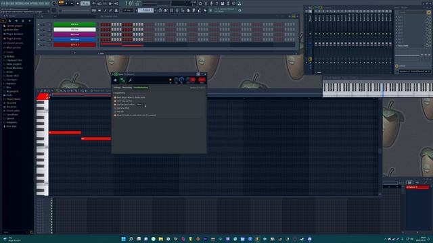Open the PATTERNS menu
Image resolution: width=433 pixels, height=243 pixels.
pos(20,3)
